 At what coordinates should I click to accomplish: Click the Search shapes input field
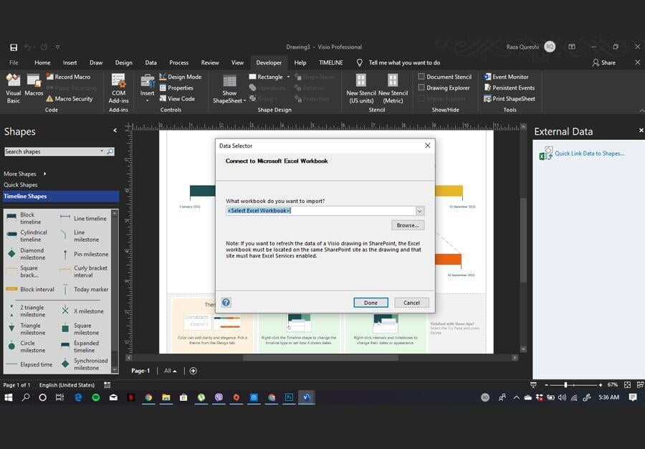[52, 151]
